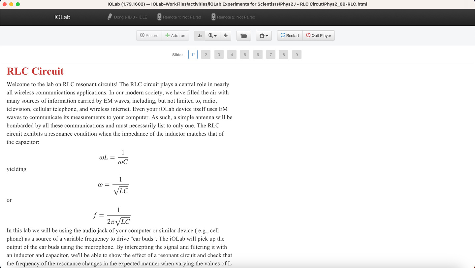Click Remote 2: Not Paired status text
The height and width of the screenshot is (268, 475).
click(236, 17)
